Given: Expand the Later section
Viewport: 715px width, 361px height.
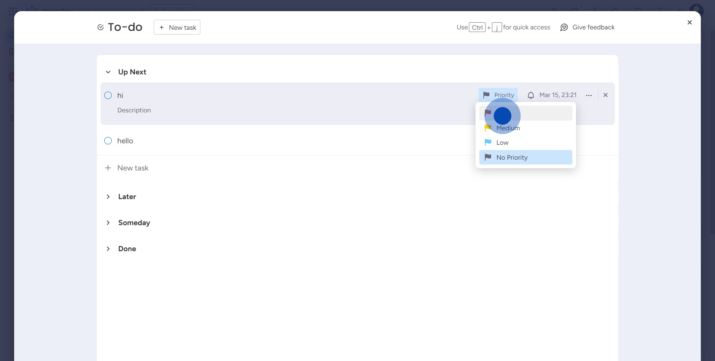Looking at the screenshot, I should [108, 197].
